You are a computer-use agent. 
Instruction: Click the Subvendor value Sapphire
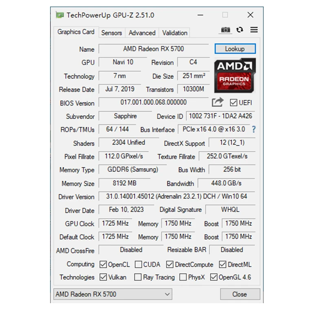coord(126,116)
